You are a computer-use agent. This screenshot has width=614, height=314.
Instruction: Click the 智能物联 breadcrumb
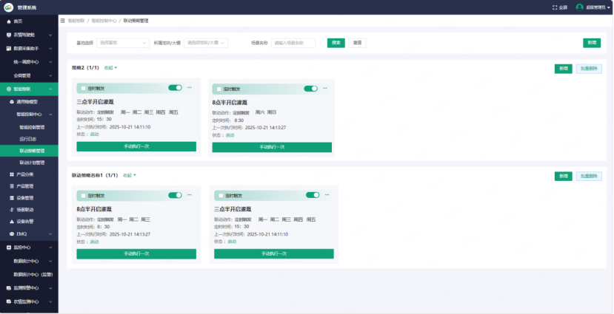click(76, 21)
